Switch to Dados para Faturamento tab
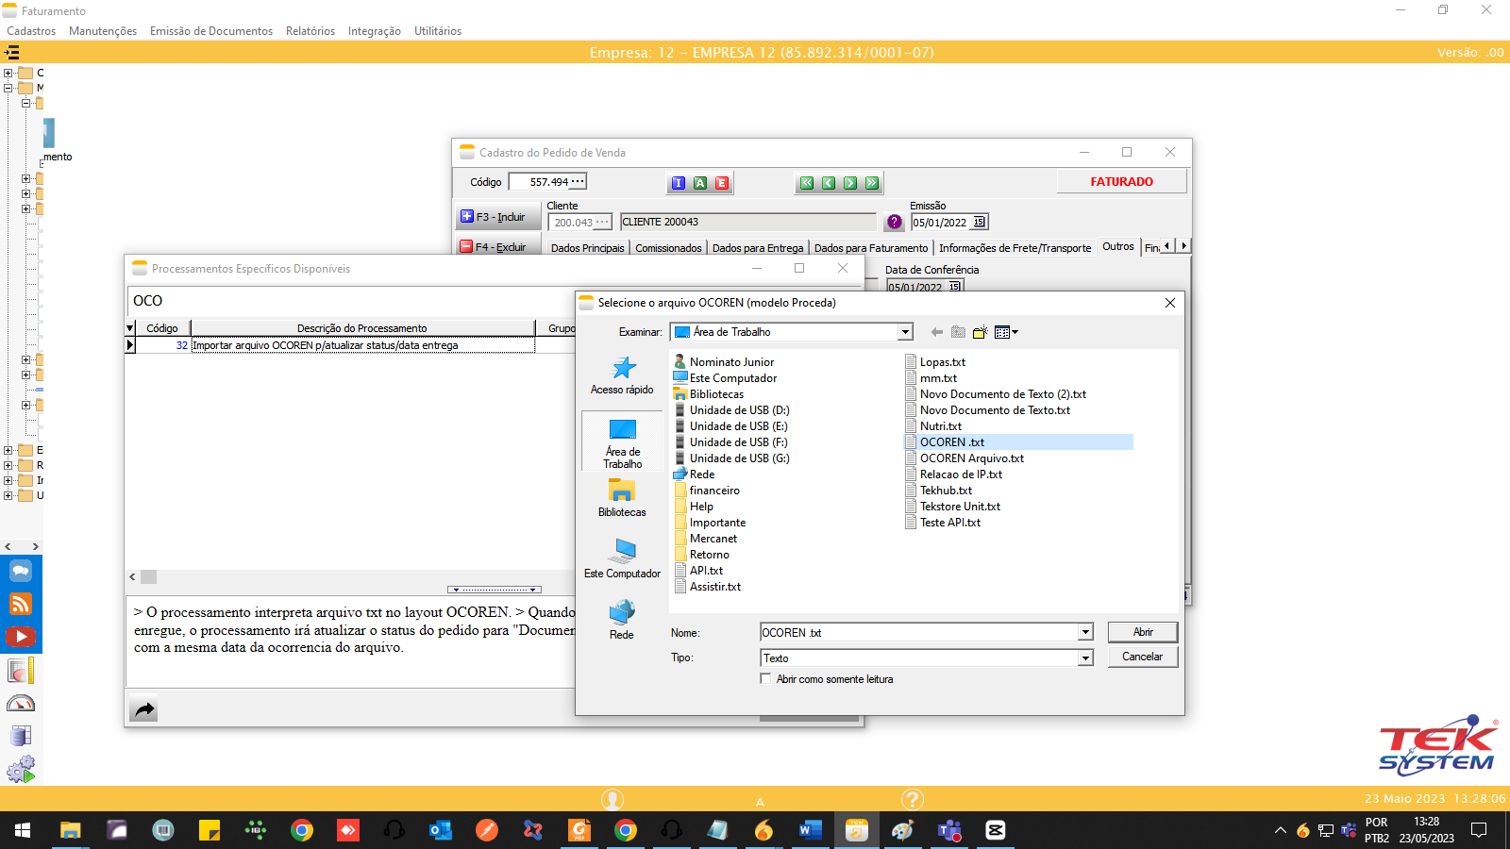 coord(871,248)
